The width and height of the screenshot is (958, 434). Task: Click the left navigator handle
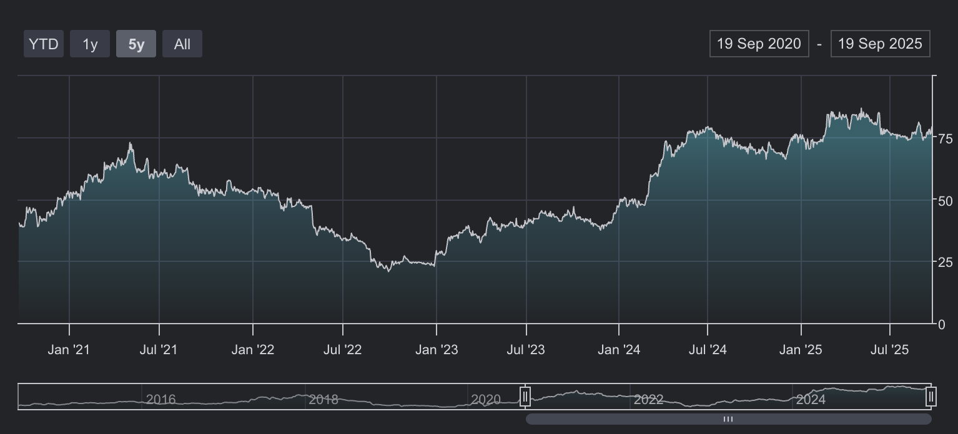point(525,397)
